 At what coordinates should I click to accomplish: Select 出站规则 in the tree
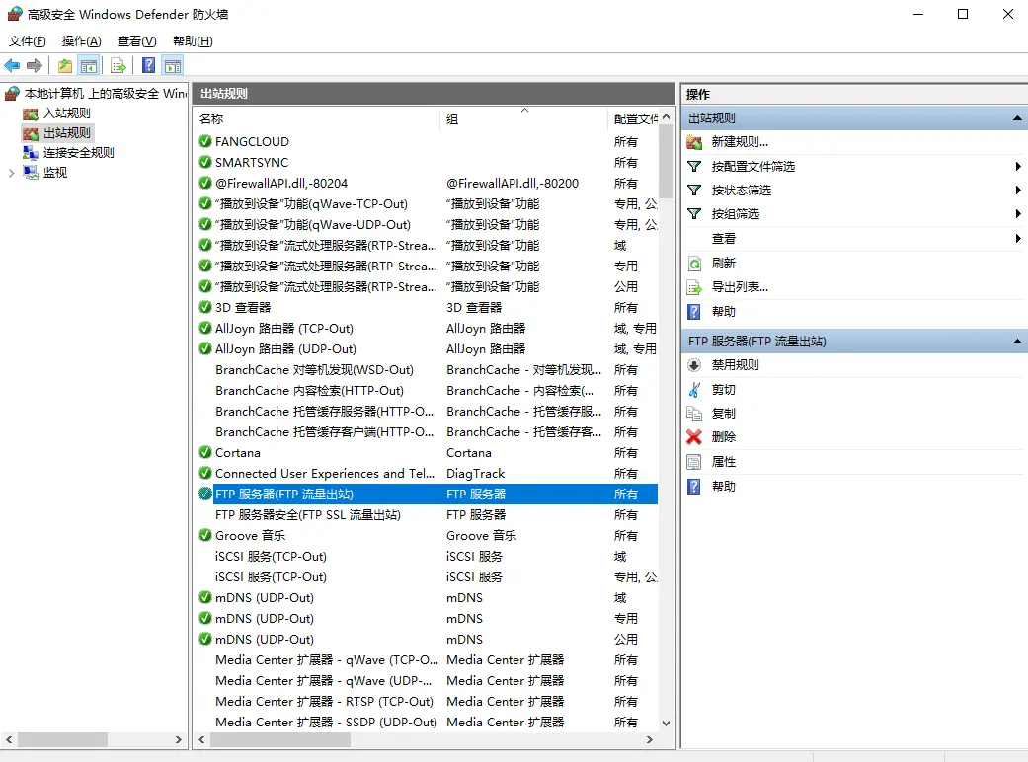67,133
